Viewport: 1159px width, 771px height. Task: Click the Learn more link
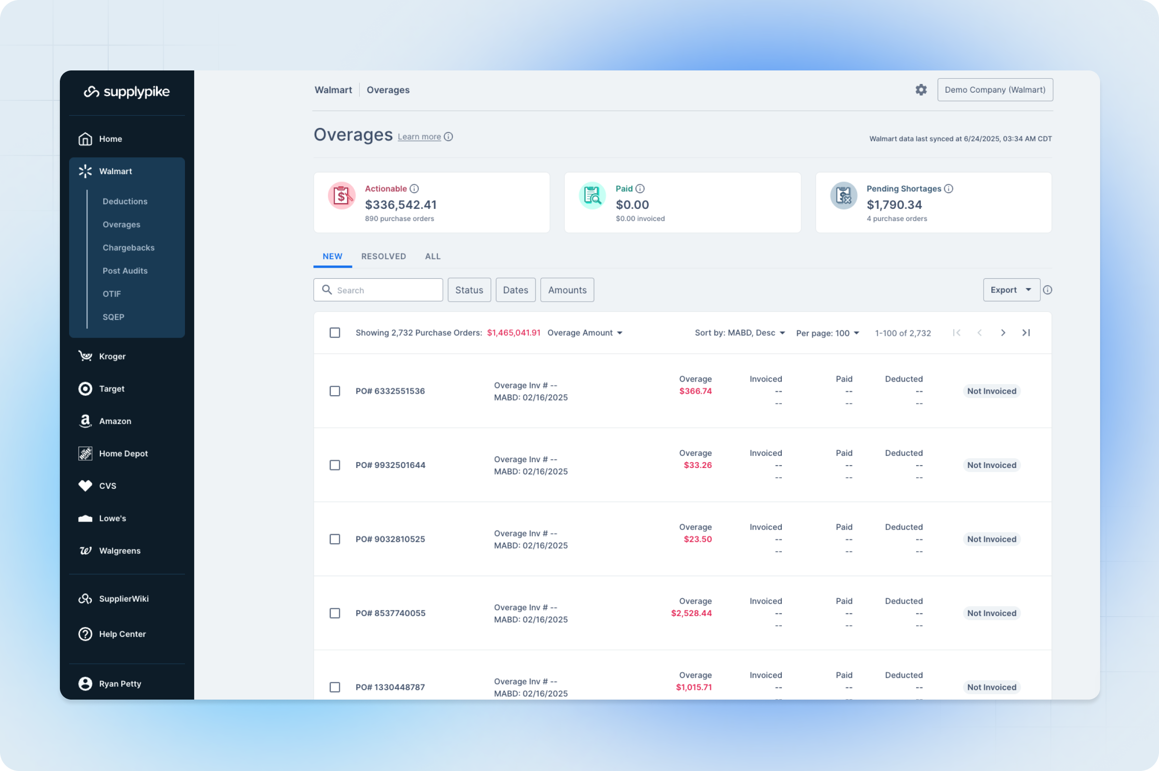(419, 137)
